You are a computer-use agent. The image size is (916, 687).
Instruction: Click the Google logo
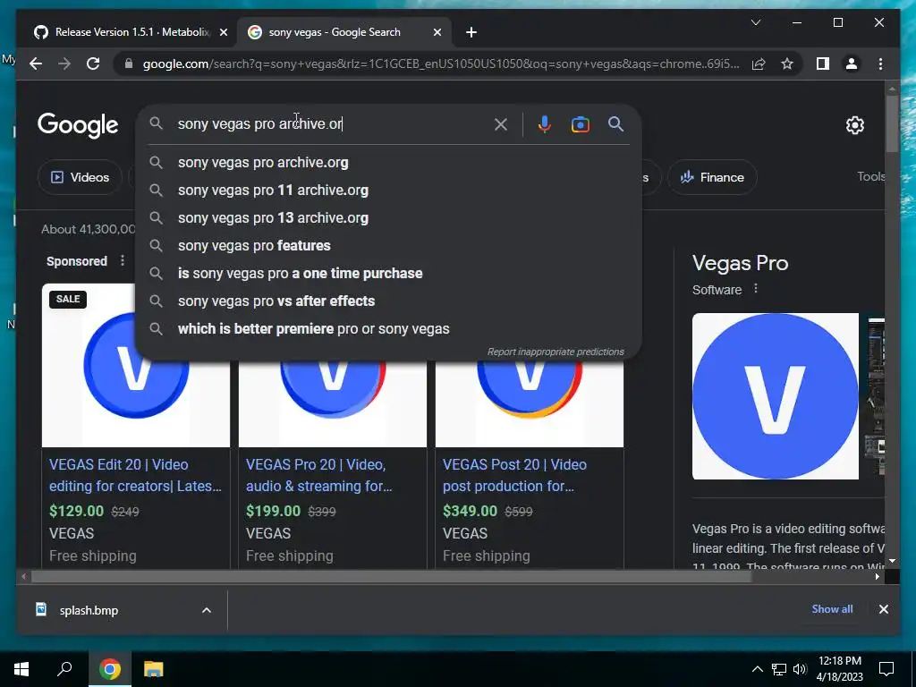78,125
